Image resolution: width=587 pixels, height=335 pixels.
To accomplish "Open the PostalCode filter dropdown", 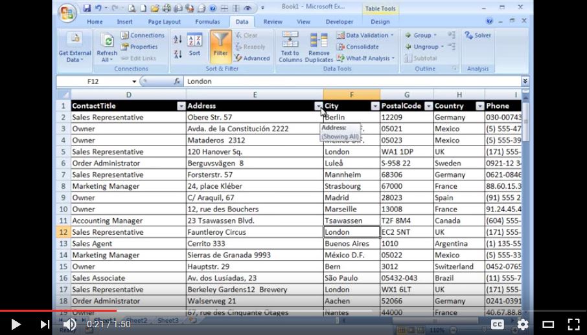I will click(x=429, y=106).
